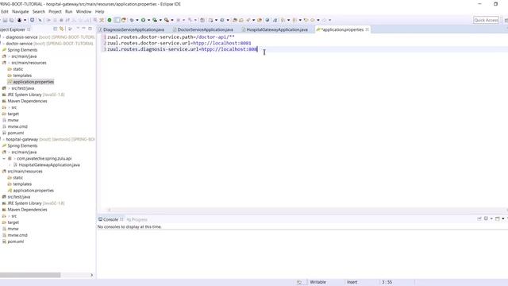Click the Debug bug icon in toolbar
The width and height of the screenshot is (508, 286).
click(132, 20)
